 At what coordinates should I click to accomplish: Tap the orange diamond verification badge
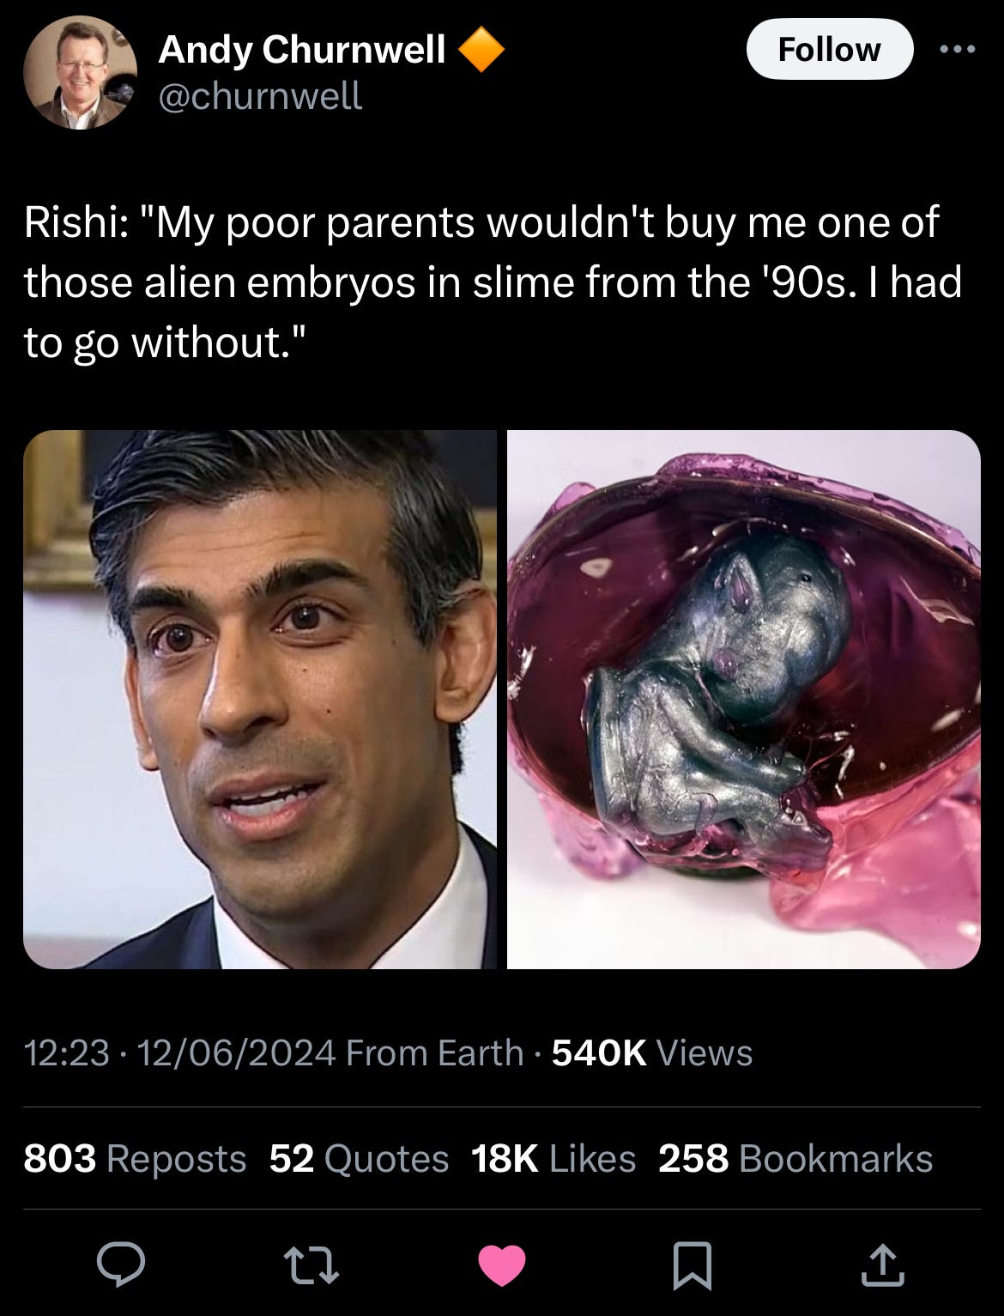[x=482, y=49]
